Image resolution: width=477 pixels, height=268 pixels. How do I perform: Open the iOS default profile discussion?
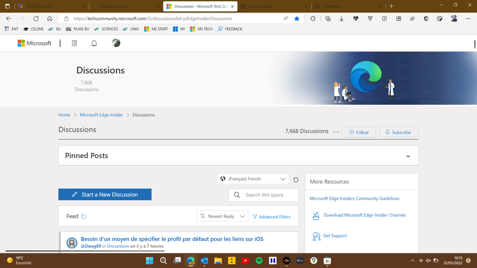(x=172, y=239)
